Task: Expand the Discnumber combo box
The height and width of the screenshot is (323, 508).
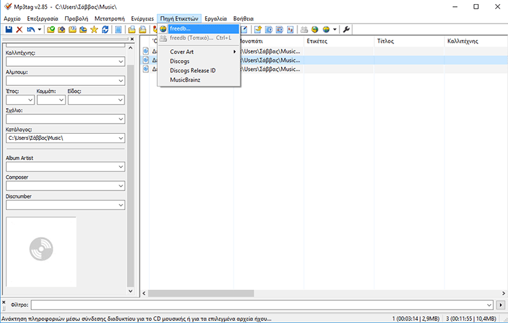Action: (121, 205)
